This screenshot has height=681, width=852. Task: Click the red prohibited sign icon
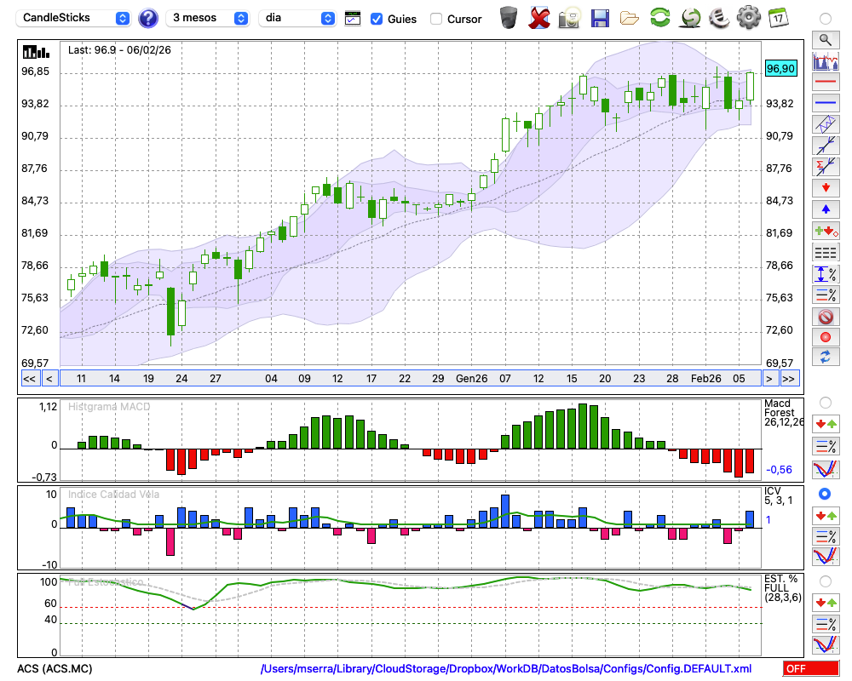(826, 317)
